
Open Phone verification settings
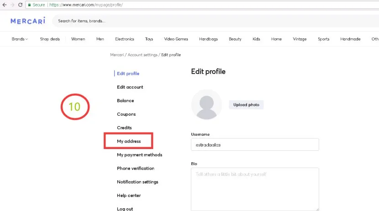[136, 168]
